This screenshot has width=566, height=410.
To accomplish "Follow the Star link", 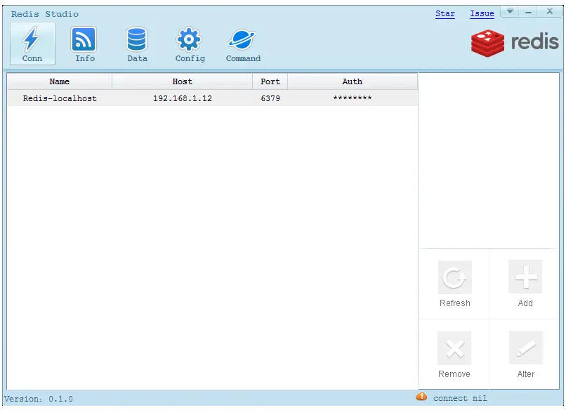I will point(445,14).
